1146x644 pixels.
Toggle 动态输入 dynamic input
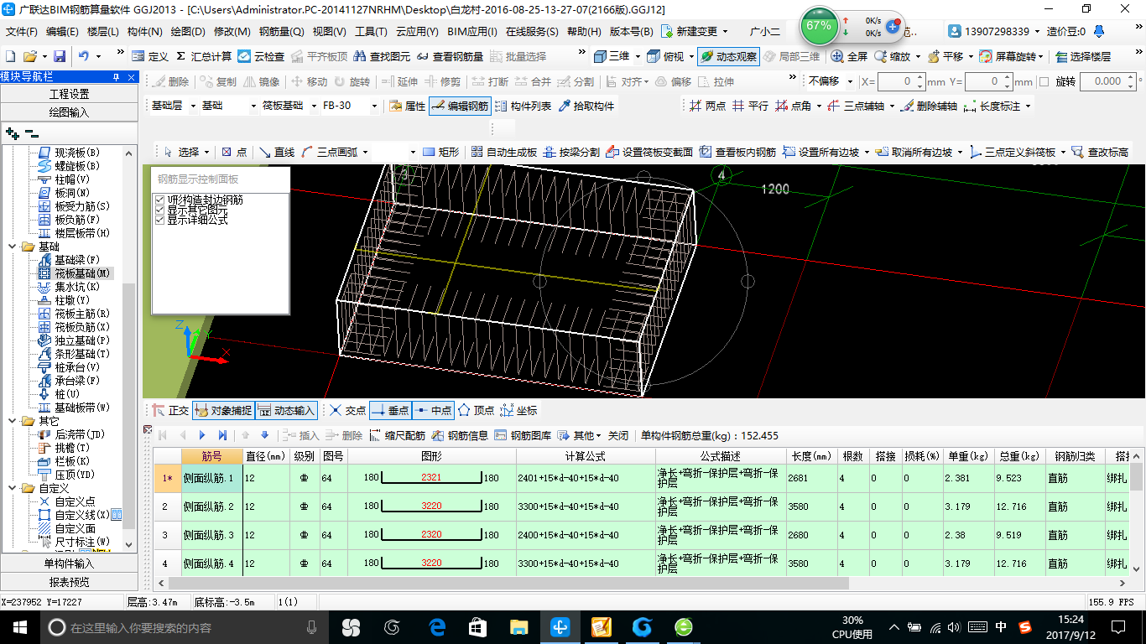[x=286, y=410]
